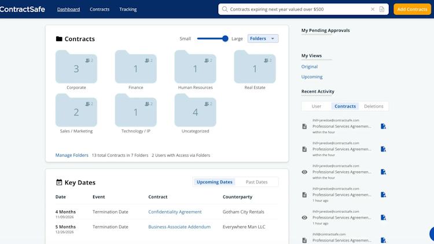The width and height of the screenshot is (434, 244).
Task: Select Upcoming Dates toggle
Action: [215, 182]
